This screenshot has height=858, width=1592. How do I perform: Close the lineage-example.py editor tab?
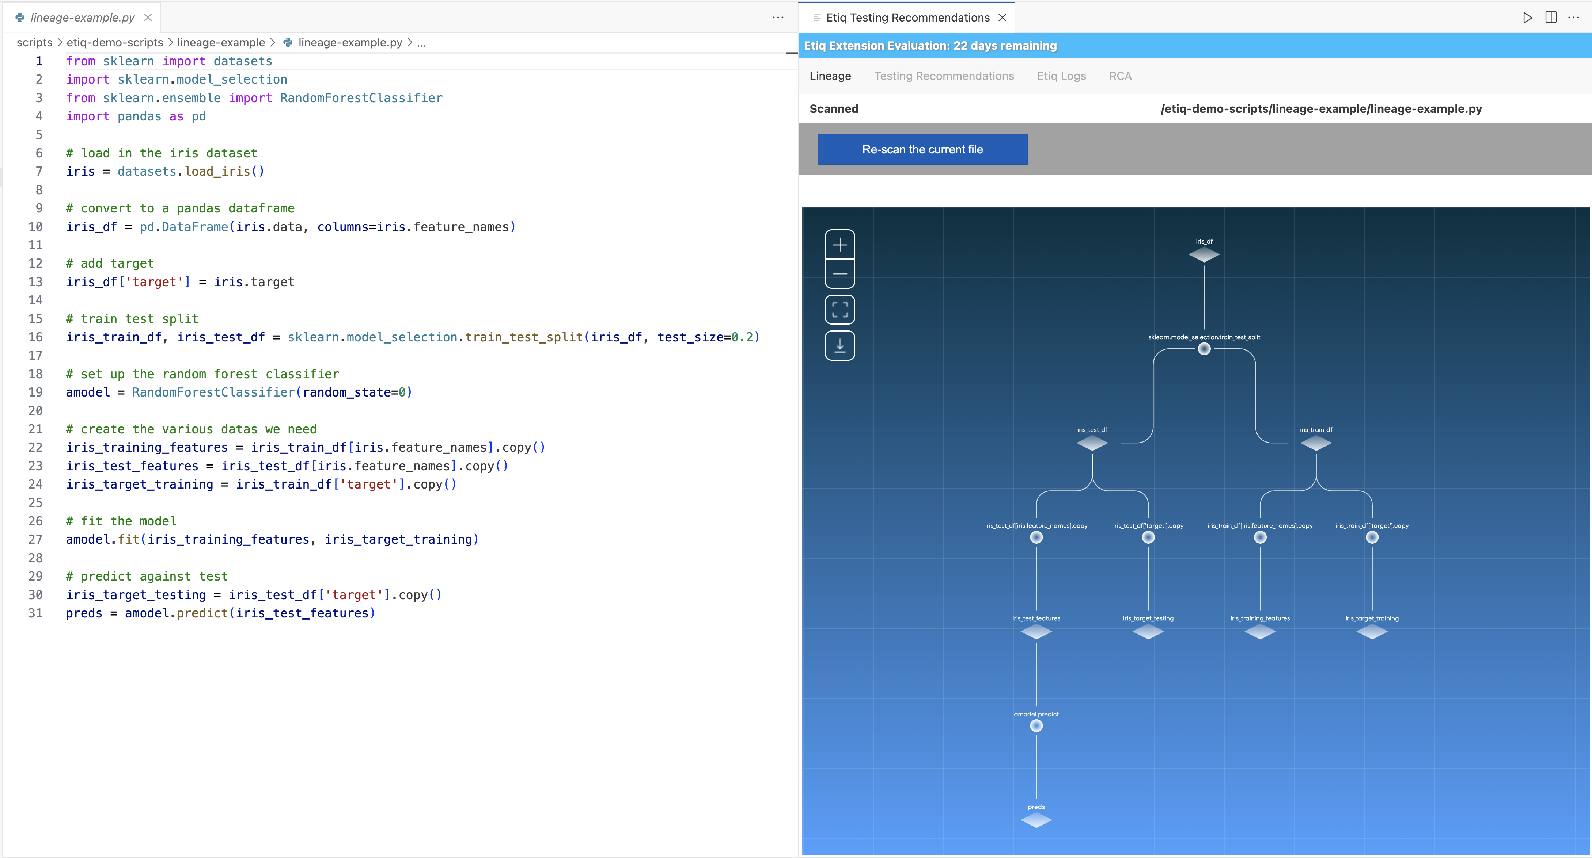point(148,17)
